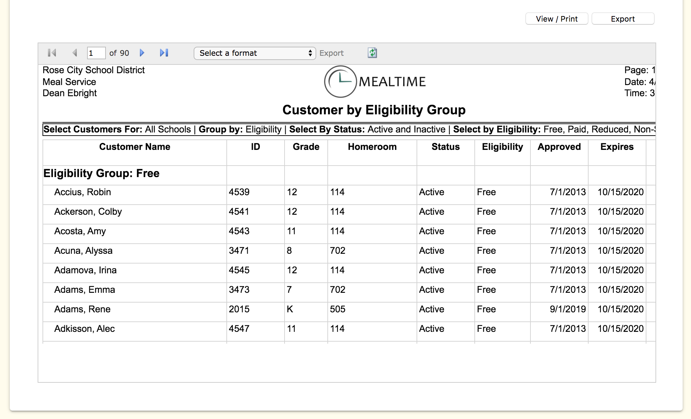691x419 pixels.
Task: Click the Eligibility Group: Free heading
Action: (x=101, y=173)
